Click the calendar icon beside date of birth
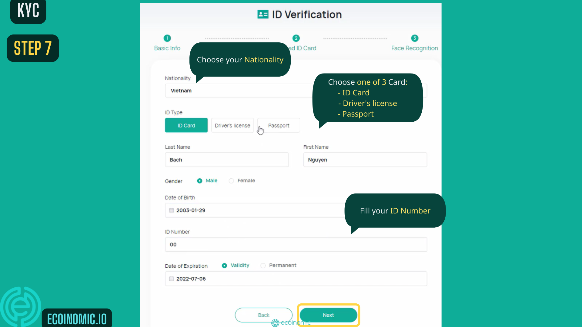582x327 pixels. [x=172, y=210]
